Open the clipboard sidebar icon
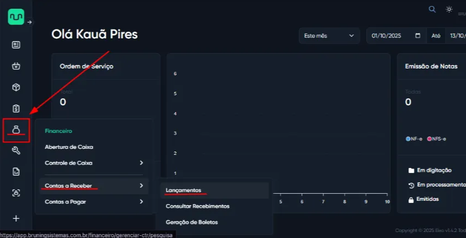Image resolution: width=466 pixels, height=238 pixels. 16,108
